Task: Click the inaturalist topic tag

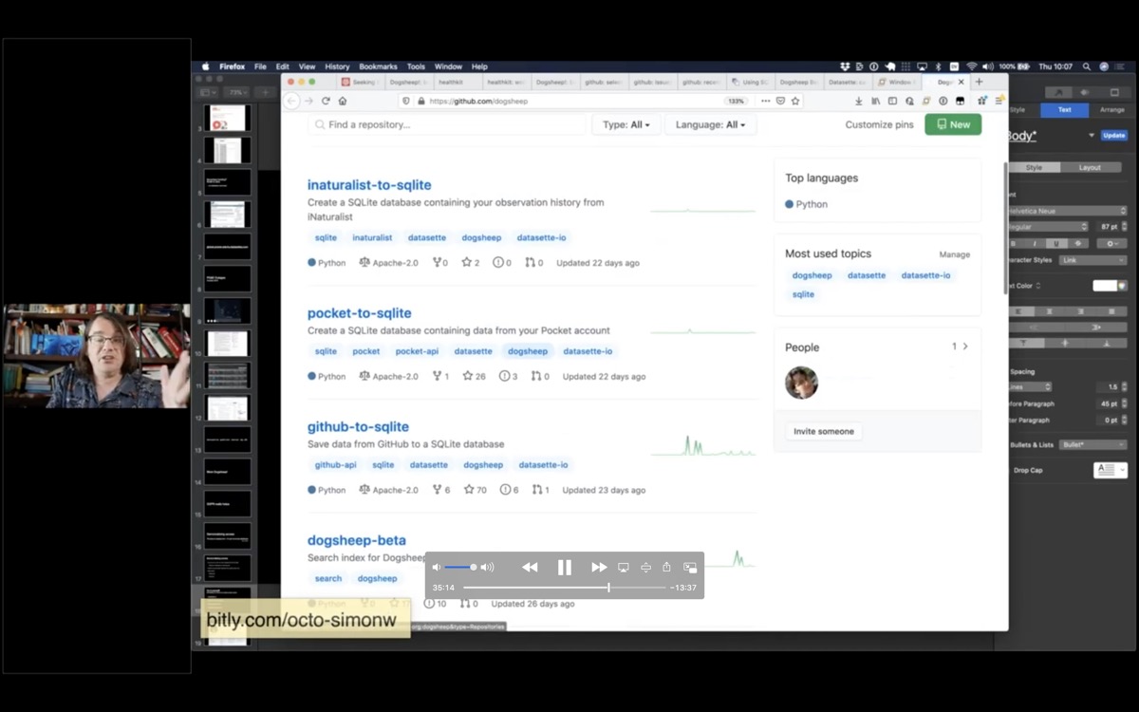Action: [372, 237]
